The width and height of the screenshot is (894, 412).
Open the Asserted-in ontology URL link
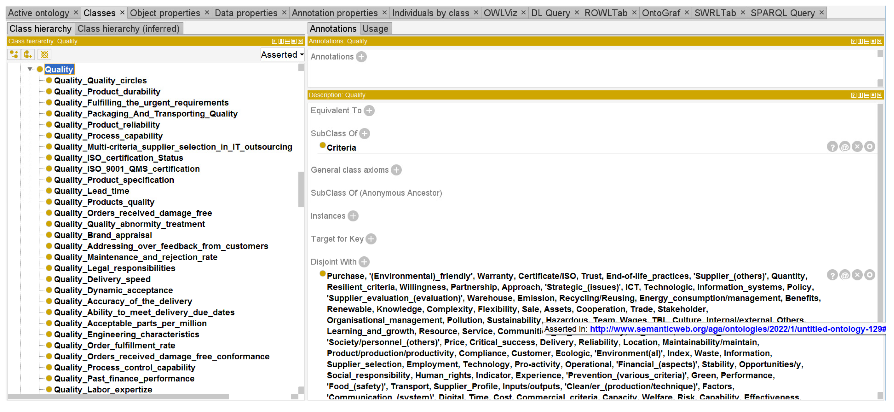[736, 329]
